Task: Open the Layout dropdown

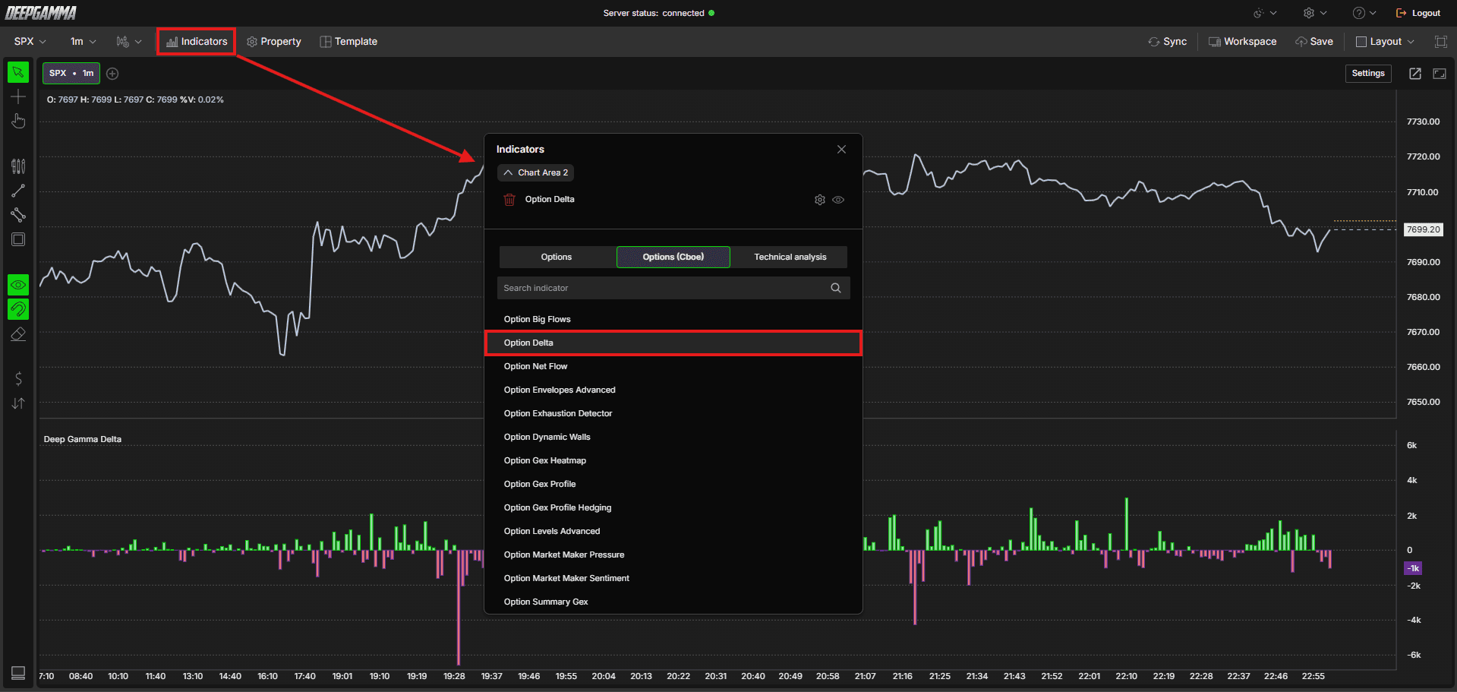Action: tap(1386, 42)
